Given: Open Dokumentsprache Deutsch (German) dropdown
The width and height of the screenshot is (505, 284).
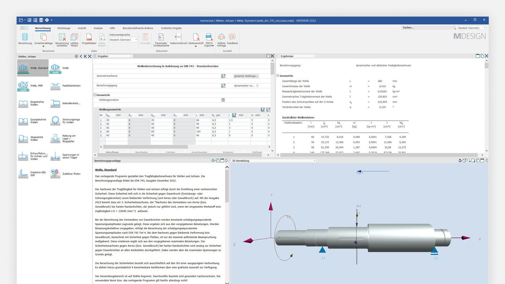Looking at the screenshot, I should pos(123,40).
